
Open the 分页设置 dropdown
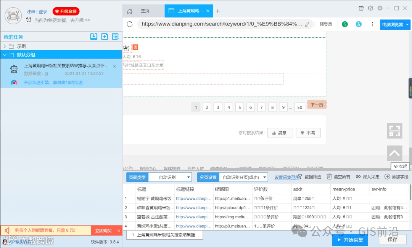click(243, 177)
